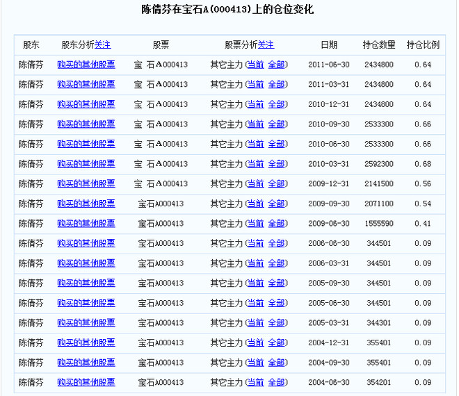459x396 pixels.
Task: Open 购买的其他股票 link in 2004-12-31 row
Action: point(86,343)
